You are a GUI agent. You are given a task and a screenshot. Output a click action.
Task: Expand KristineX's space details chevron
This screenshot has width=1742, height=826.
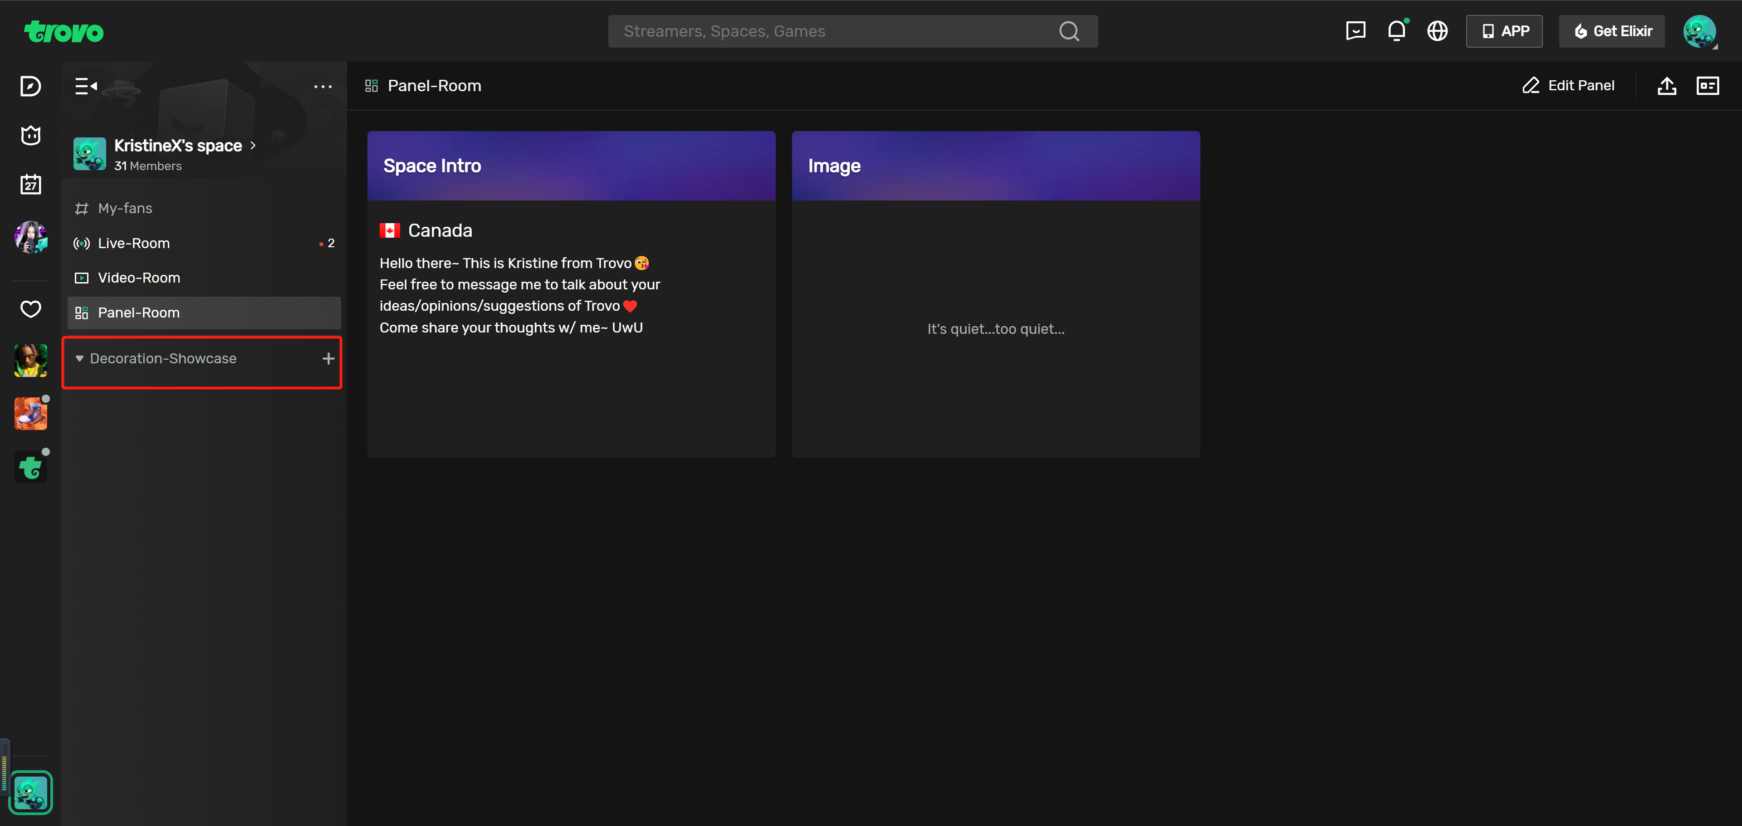[253, 145]
